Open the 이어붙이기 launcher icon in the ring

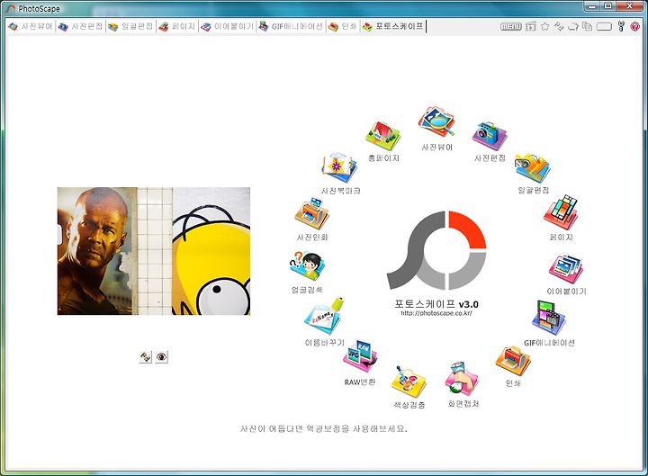pyautogui.click(x=566, y=269)
